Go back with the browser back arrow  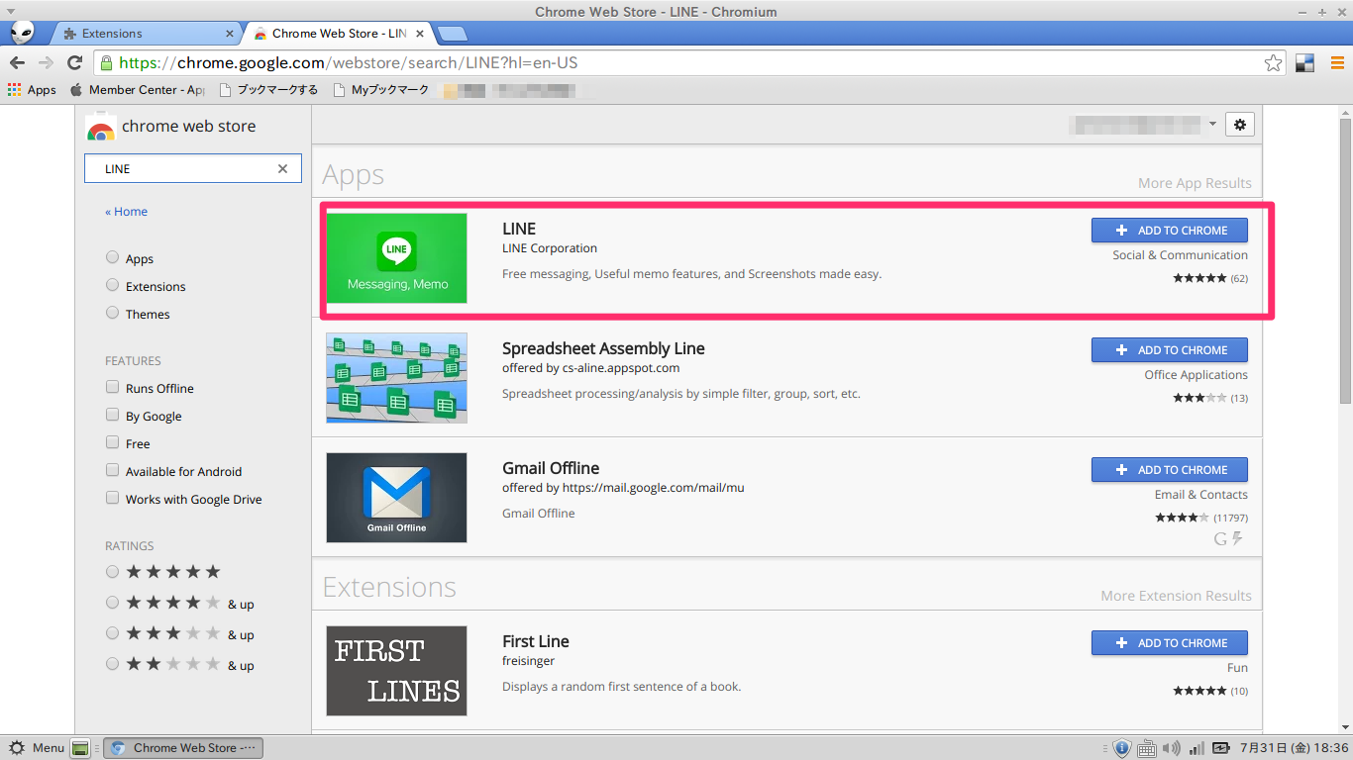[x=18, y=62]
